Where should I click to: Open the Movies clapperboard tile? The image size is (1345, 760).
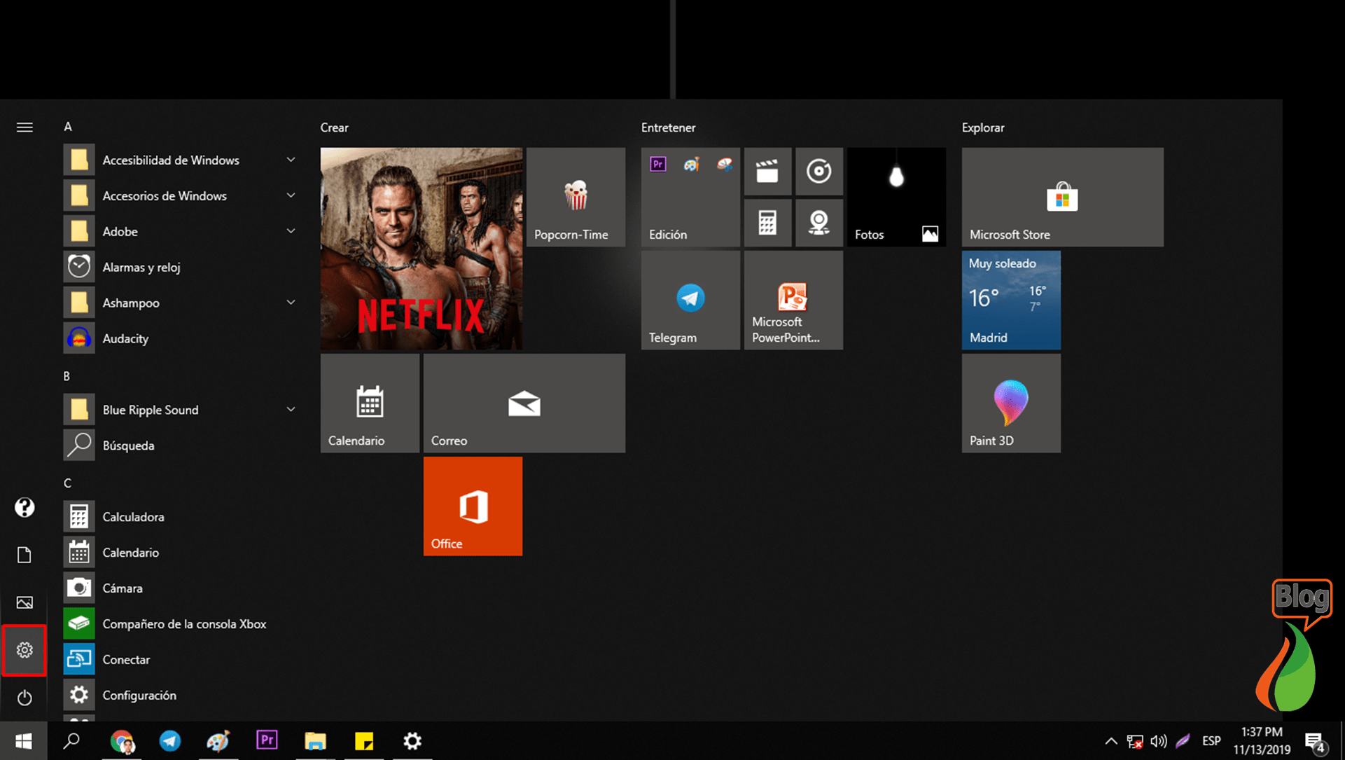click(767, 171)
